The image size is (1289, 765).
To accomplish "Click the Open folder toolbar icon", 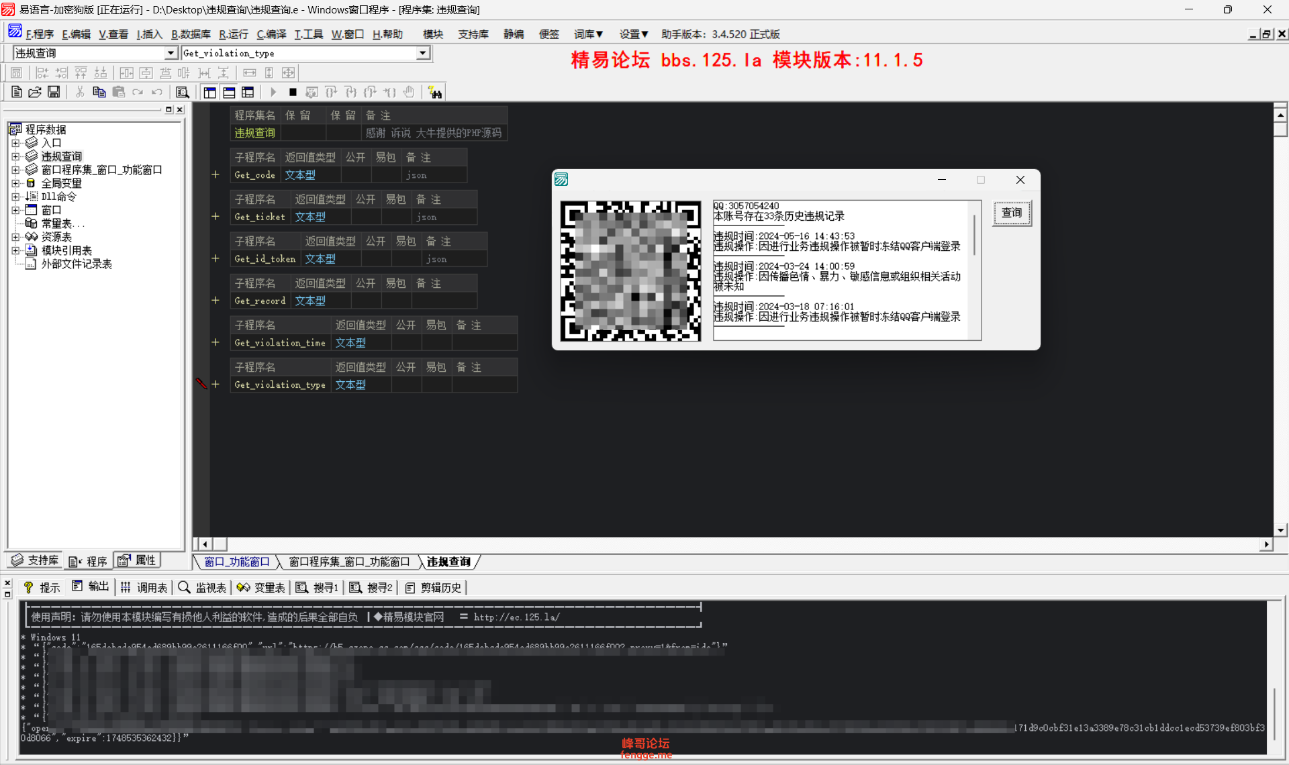I will pos(35,93).
